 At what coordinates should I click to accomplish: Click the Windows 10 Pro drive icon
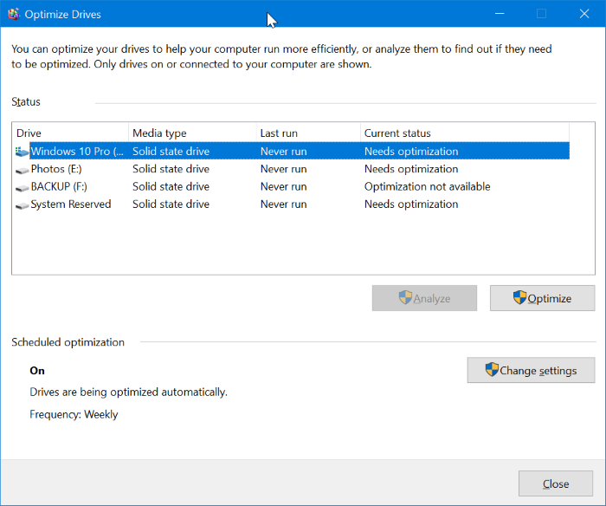coord(22,152)
